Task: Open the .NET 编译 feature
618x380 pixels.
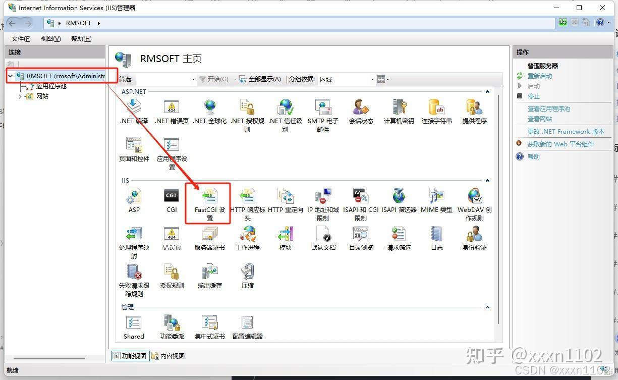Action: pos(134,112)
